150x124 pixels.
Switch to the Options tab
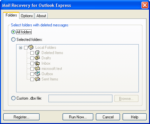27,16
